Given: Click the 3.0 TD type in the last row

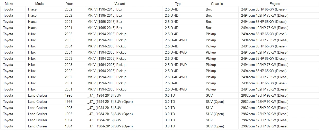Looking at the screenshot, I should [x=170, y=126].
